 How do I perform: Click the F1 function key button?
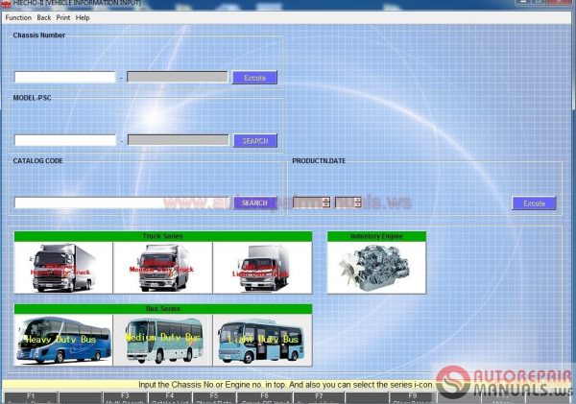[31, 397]
